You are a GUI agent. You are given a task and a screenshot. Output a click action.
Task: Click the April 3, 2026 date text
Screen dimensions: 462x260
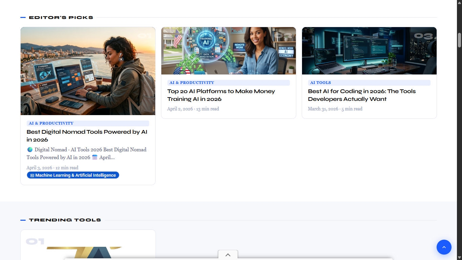point(39,168)
